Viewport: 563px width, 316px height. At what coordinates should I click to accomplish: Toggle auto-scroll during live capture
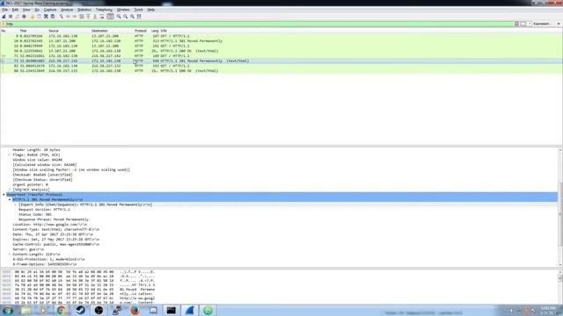coord(102,17)
